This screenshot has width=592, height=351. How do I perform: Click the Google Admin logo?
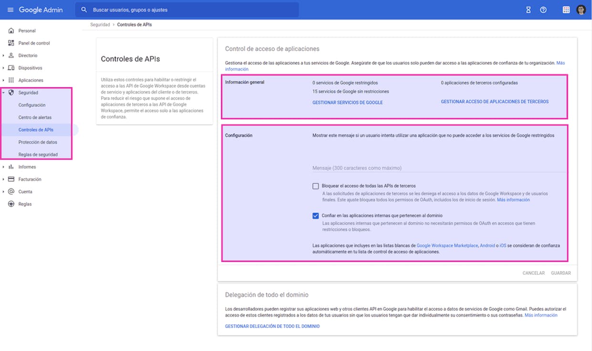pos(41,10)
